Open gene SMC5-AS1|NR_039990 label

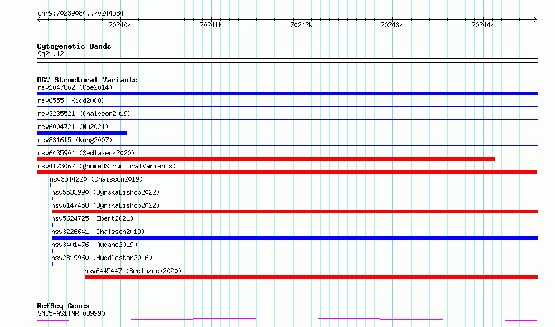(x=71, y=313)
